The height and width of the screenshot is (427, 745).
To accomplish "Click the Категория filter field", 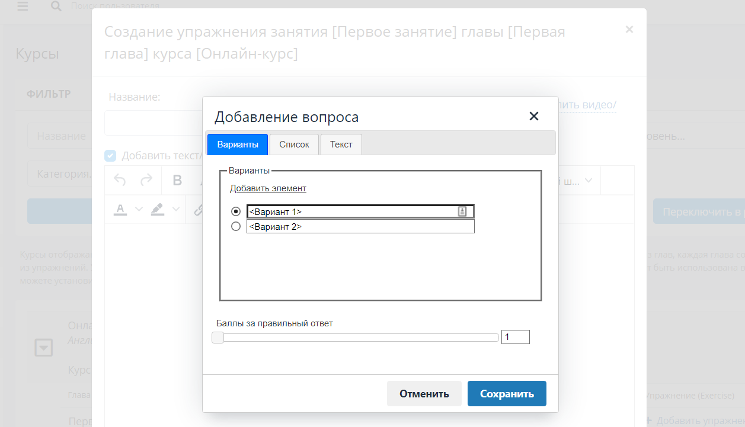I will point(59,174).
